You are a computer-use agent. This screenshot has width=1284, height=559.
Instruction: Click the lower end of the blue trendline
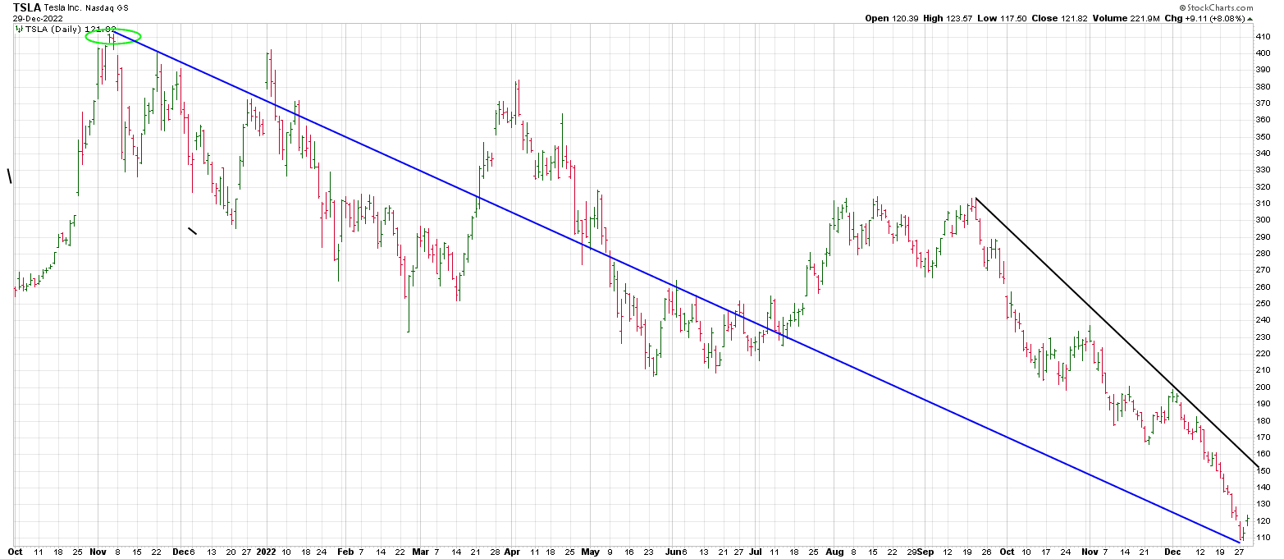pyautogui.click(x=1239, y=542)
